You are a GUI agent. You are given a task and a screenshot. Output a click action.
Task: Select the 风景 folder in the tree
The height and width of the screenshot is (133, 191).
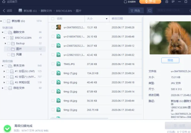point(19,54)
